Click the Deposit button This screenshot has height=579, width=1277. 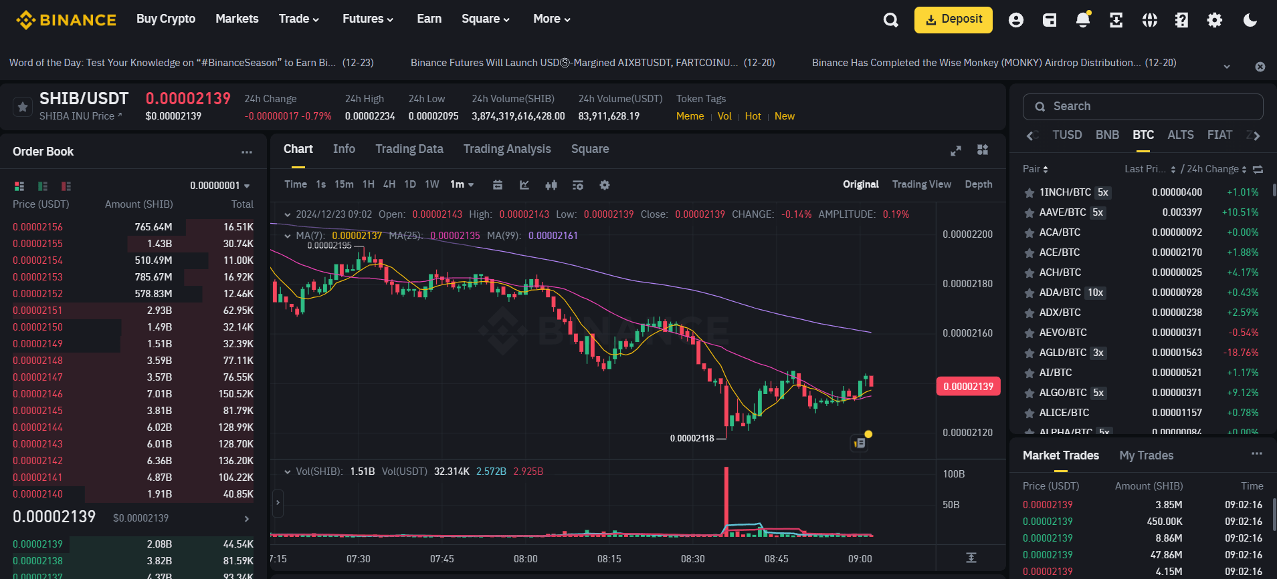click(953, 19)
